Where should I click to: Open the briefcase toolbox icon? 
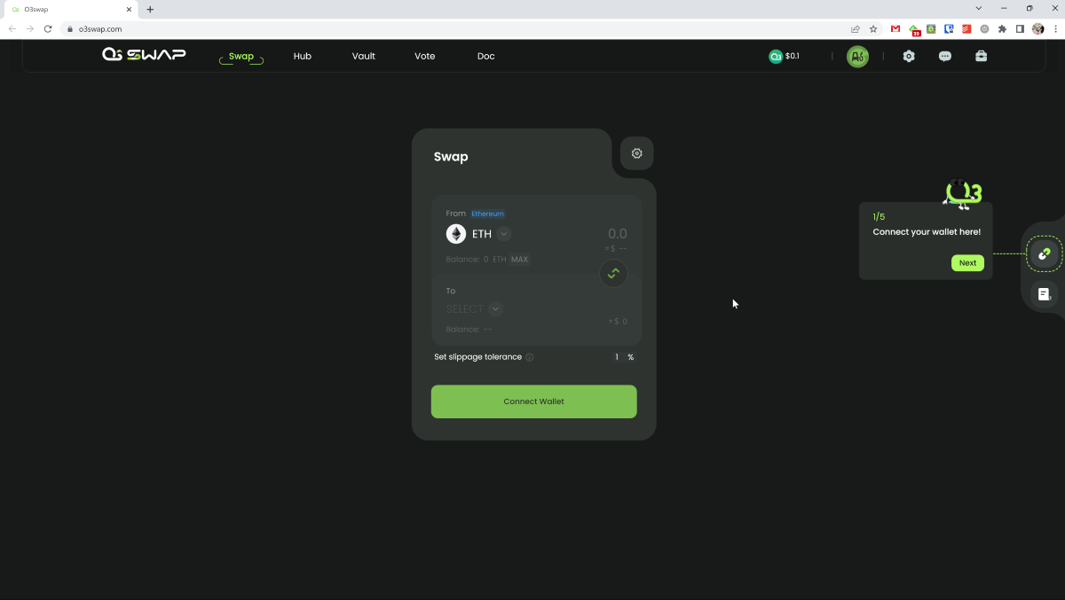point(981,56)
